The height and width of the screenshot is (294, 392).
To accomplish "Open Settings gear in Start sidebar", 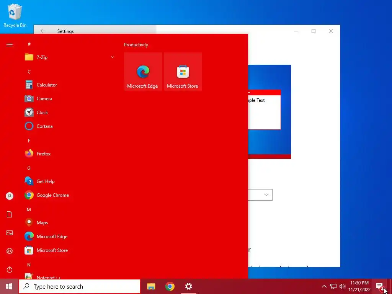I will pyautogui.click(x=10, y=251).
